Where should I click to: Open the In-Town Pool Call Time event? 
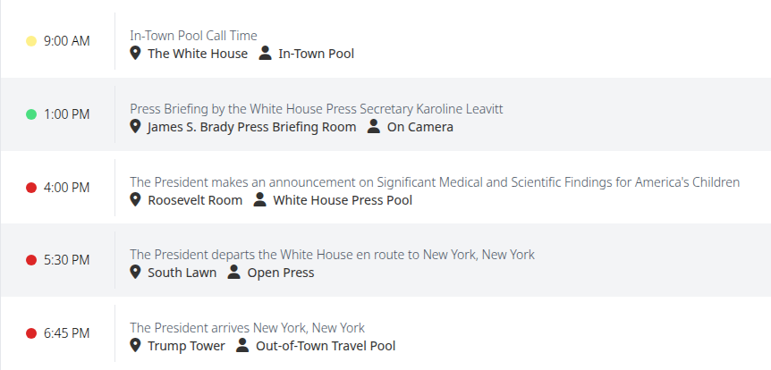[193, 36]
